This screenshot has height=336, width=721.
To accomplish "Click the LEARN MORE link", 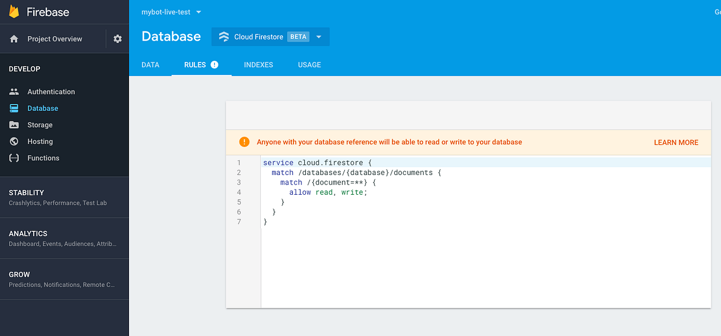I will (x=676, y=142).
